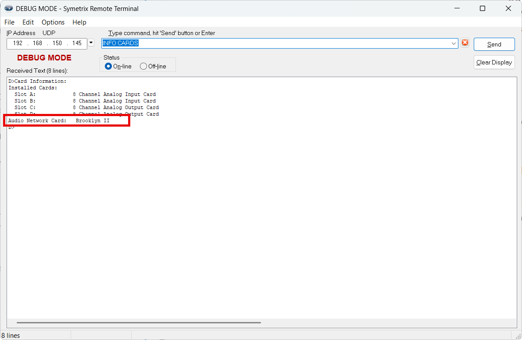The width and height of the screenshot is (522, 340).
Task: Open the Help menu
Action: tap(79, 22)
